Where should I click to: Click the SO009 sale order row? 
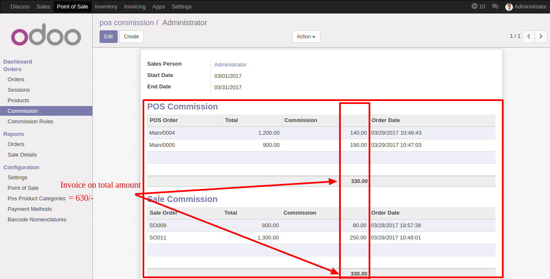coord(321,226)
